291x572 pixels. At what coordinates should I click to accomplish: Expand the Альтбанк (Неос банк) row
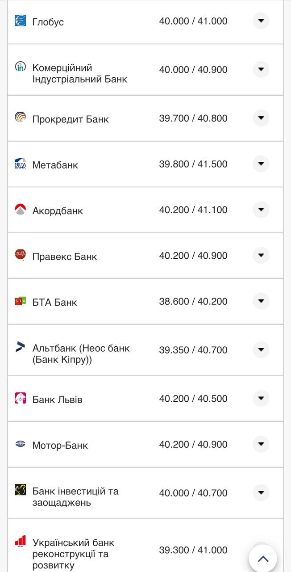click(261, 350)
